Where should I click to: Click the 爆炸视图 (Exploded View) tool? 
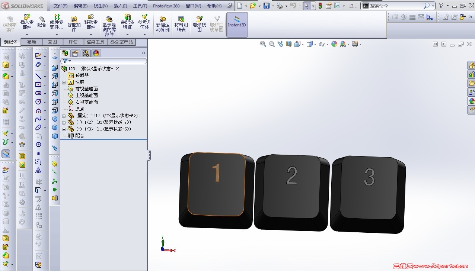199,24
